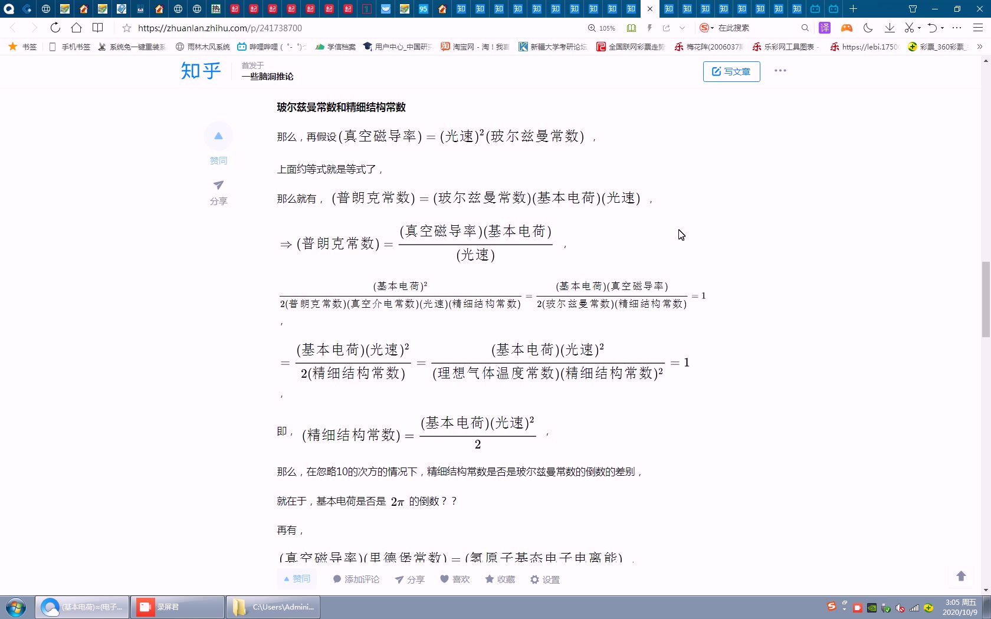991x619 pixels.
Task: Go to the browser home page icon
Action: pos(76,28)
